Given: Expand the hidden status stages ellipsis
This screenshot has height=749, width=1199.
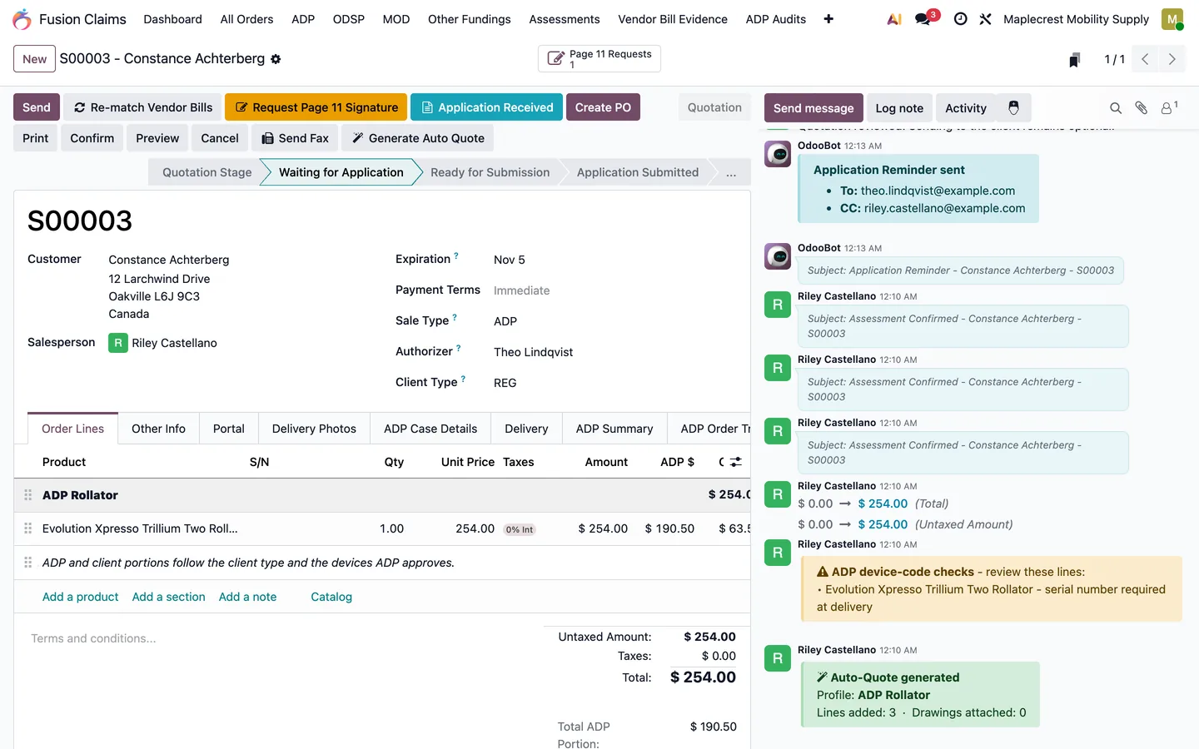Looking at the screenshot, I should coord(731,172).
